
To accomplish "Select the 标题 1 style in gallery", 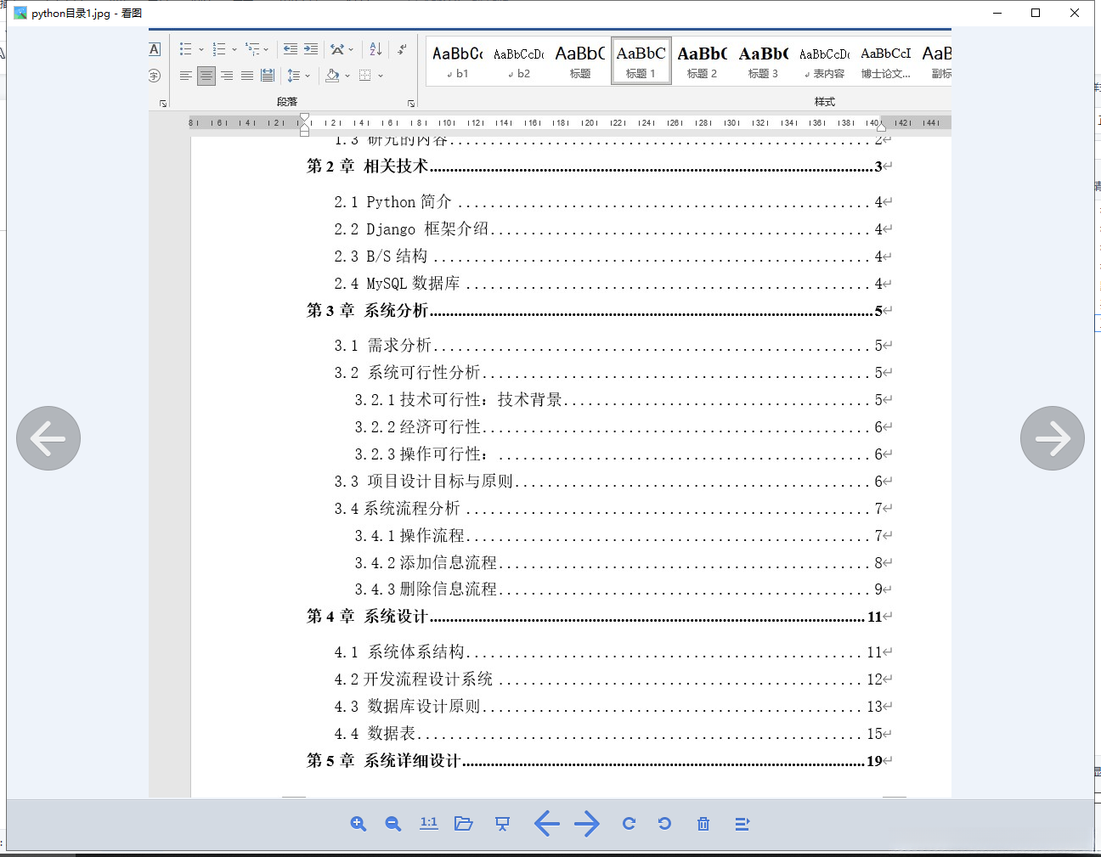I will (x=641, y=60).
